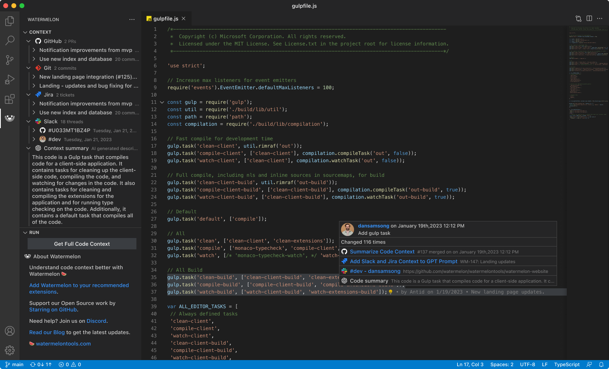Open the Discord link
The width and height of the screenshot is (609, 369).
click(x=96, y=321)
